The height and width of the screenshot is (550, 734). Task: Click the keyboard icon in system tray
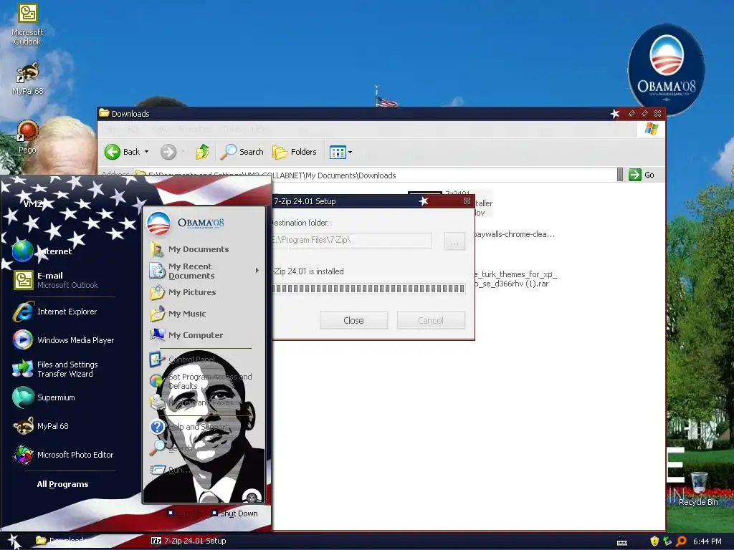[x=622, y=541]
